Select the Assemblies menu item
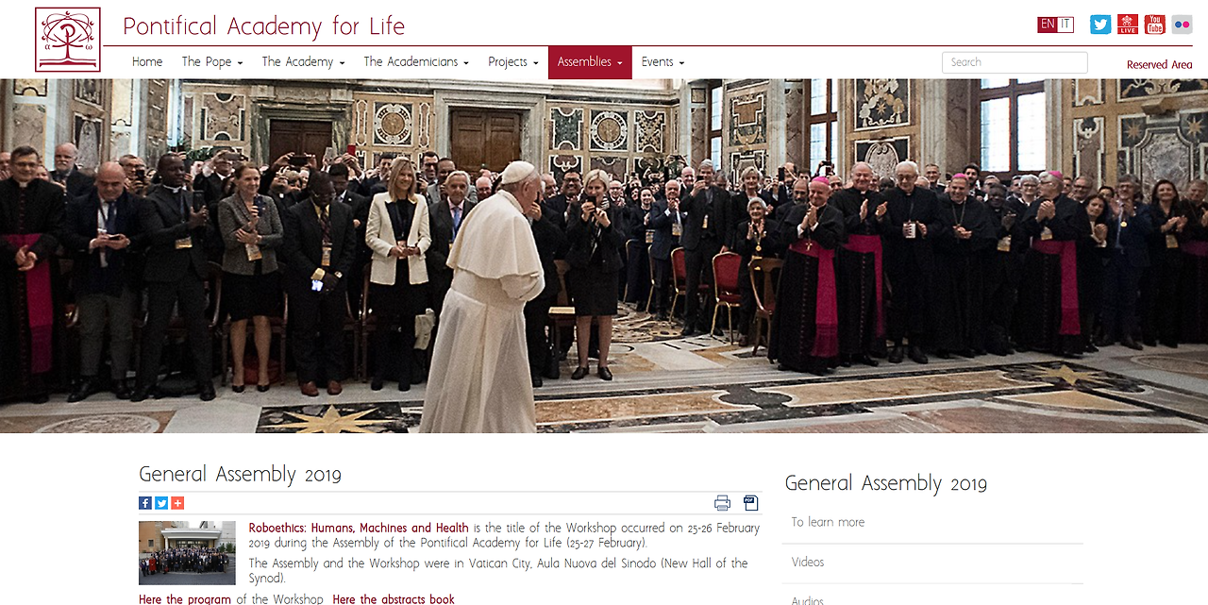The image size is (1208, 605). [x=590, y=62]
